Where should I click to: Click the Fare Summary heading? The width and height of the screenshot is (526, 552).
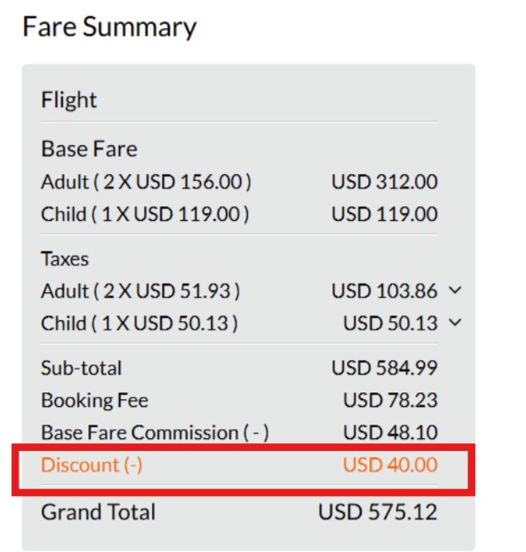(109, 27)
